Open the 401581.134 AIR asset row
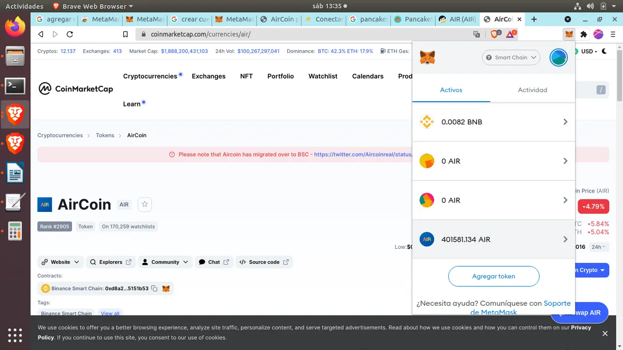The width and height of the screenshot is (623, 350). [x=494, y=239]
